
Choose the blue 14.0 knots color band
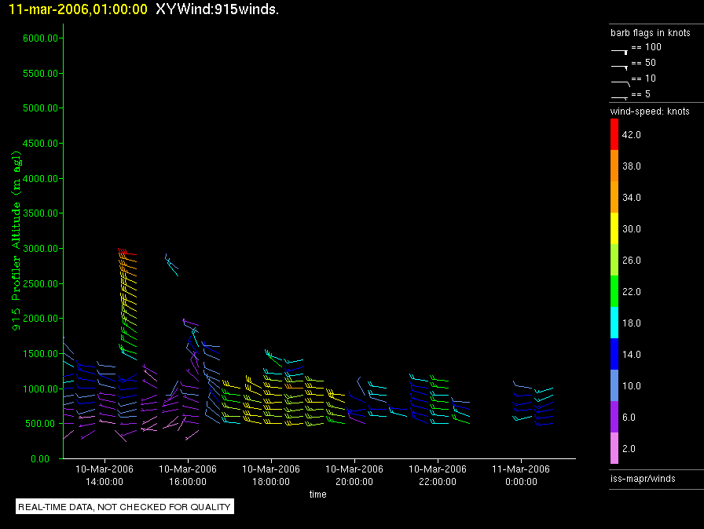[614, 355]
